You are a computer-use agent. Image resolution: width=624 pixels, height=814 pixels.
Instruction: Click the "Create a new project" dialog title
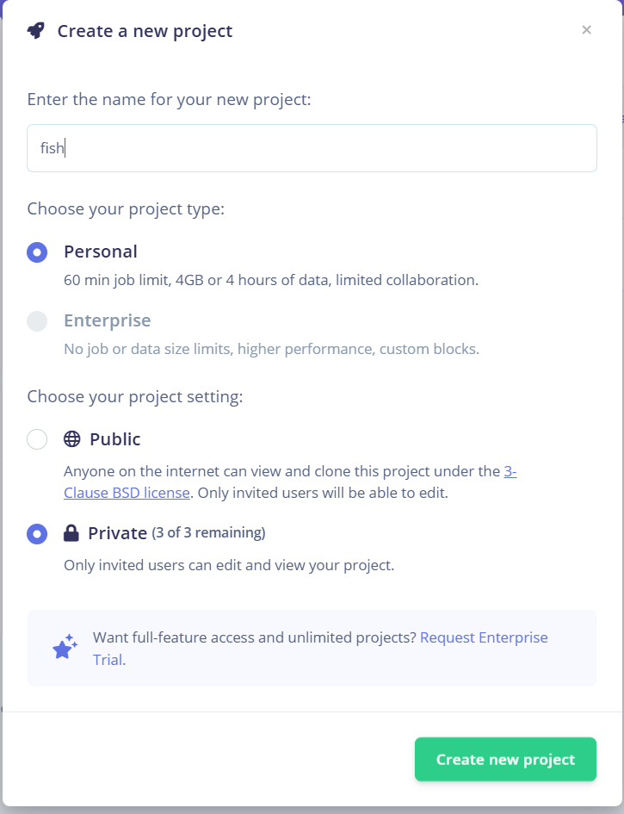(x=145, y=32)
